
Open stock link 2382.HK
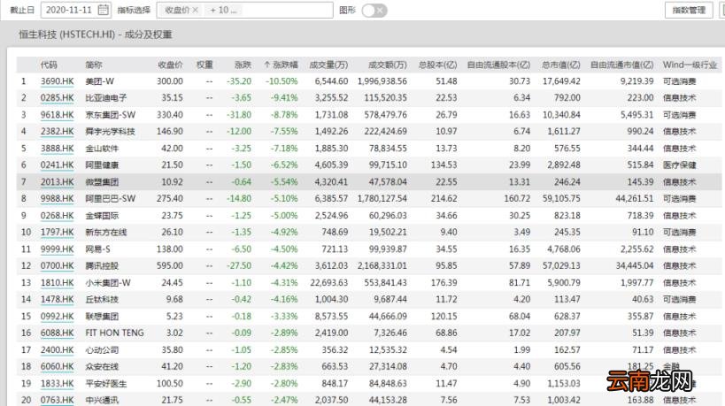click(x=58, y=131)
